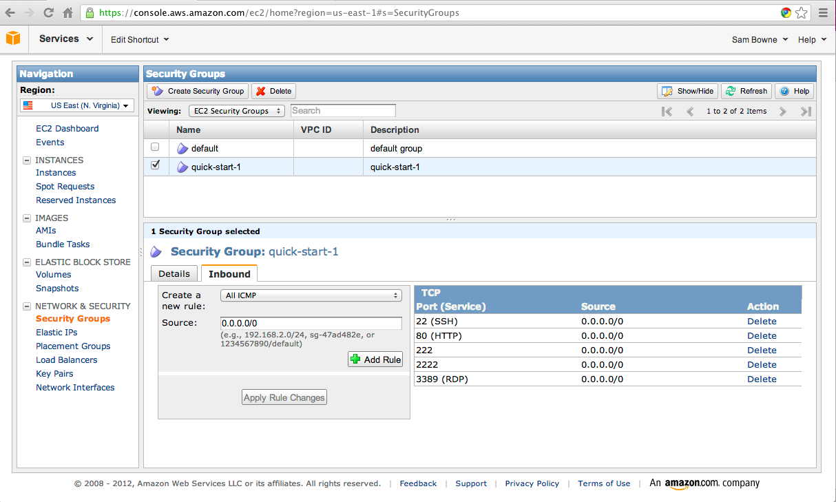Click the green padlock in address bar
This screenshot has width=836, height=502.
[90, 12]
